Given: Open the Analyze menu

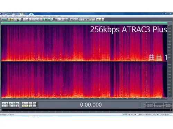Looking at the screenshot, I should [31, 16].
